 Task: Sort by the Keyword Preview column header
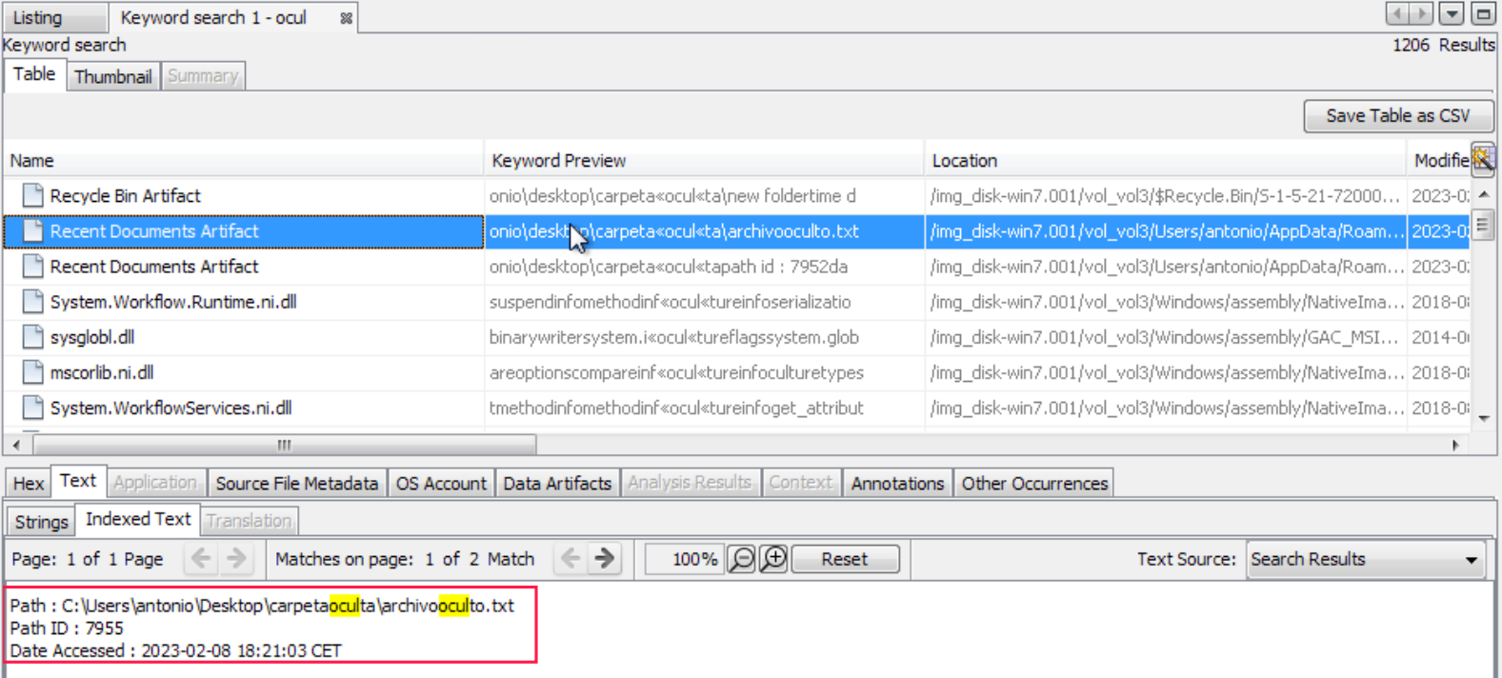[559, 161]
